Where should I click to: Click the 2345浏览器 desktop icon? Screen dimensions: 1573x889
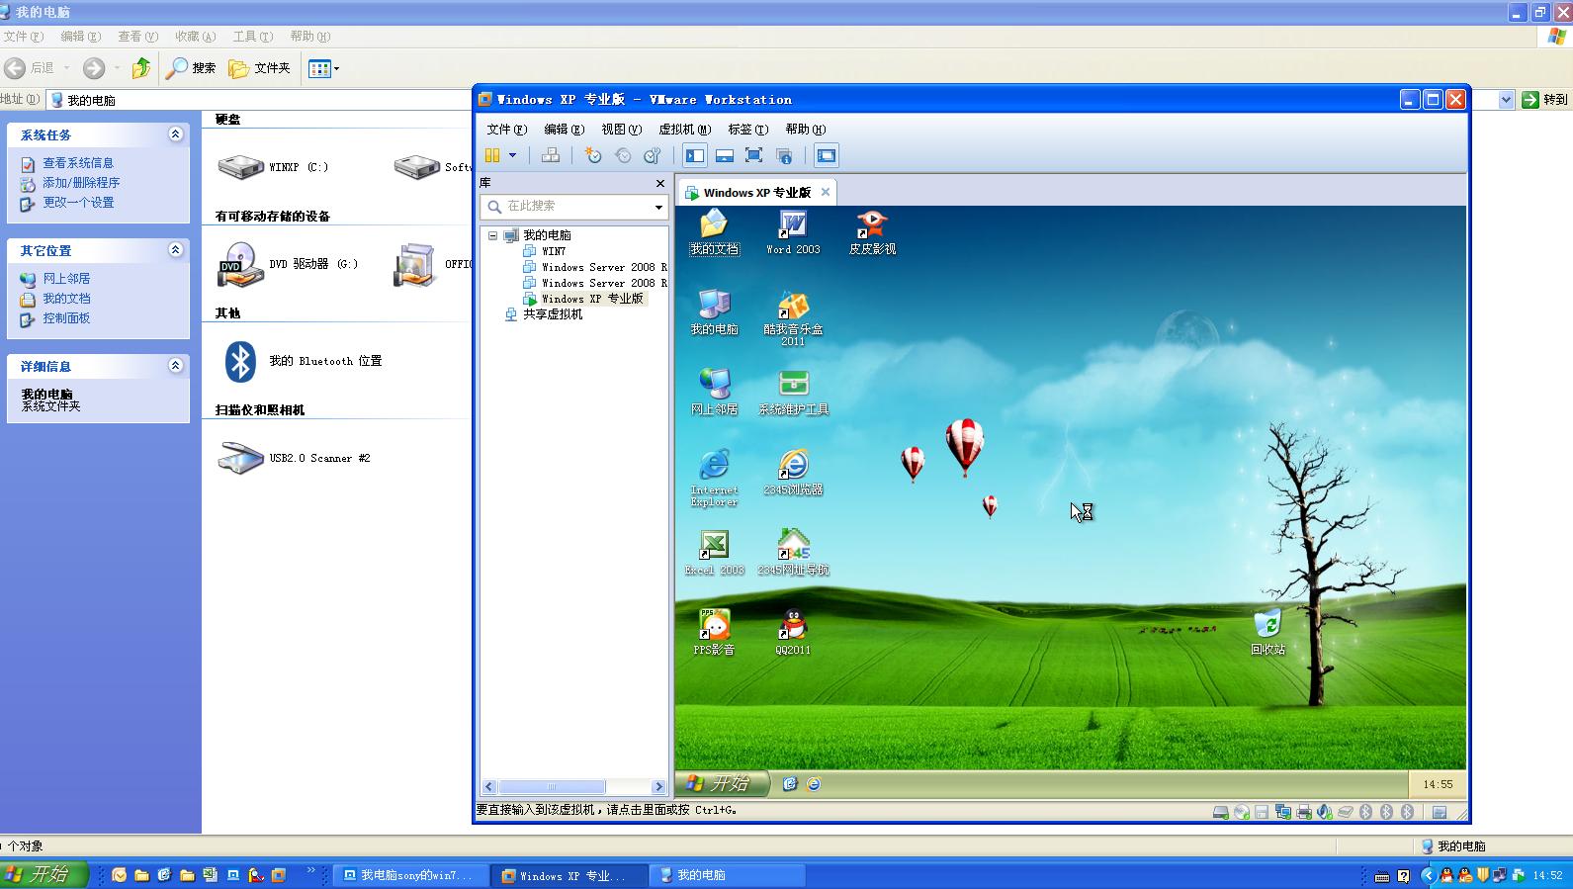793,473
